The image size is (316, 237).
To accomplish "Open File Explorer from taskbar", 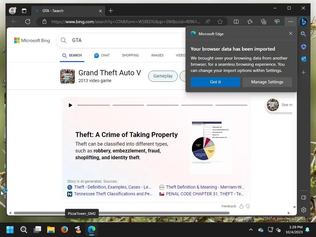I will coord(51,230).
